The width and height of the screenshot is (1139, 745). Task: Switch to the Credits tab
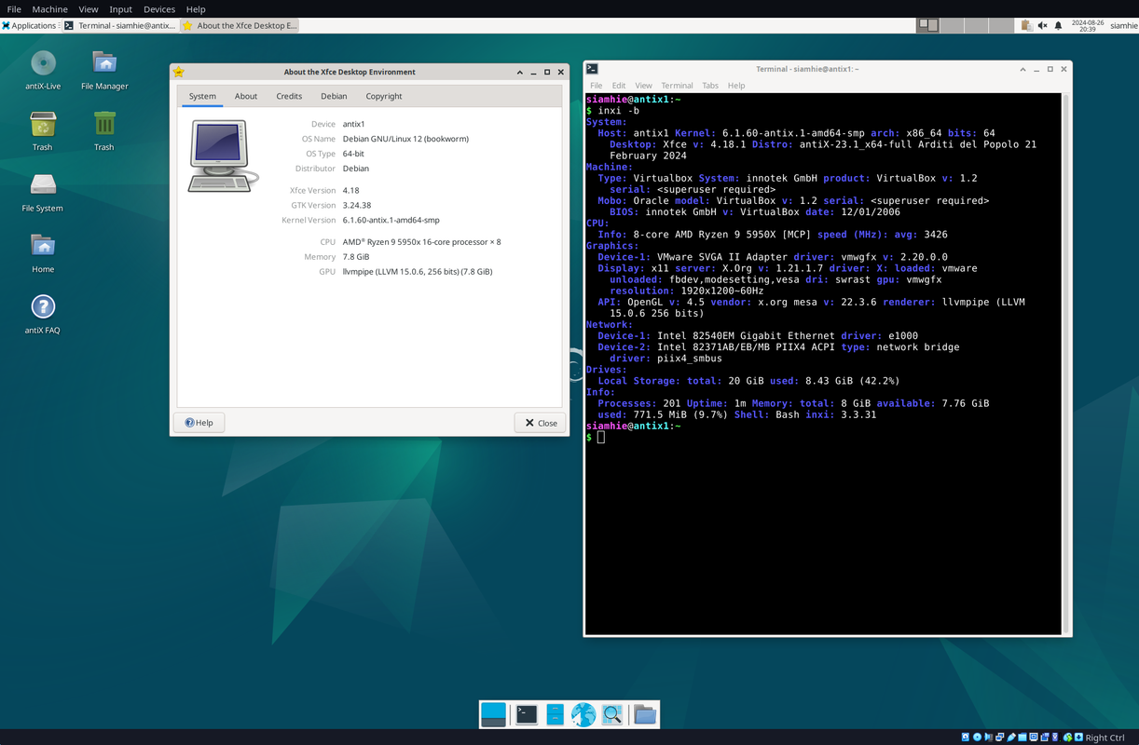[289, 96]
